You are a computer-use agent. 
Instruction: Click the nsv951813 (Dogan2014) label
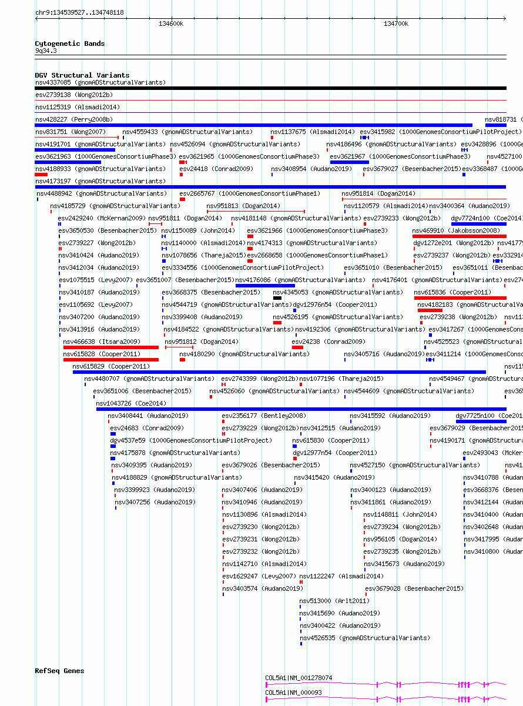click(x=243, y=206)
